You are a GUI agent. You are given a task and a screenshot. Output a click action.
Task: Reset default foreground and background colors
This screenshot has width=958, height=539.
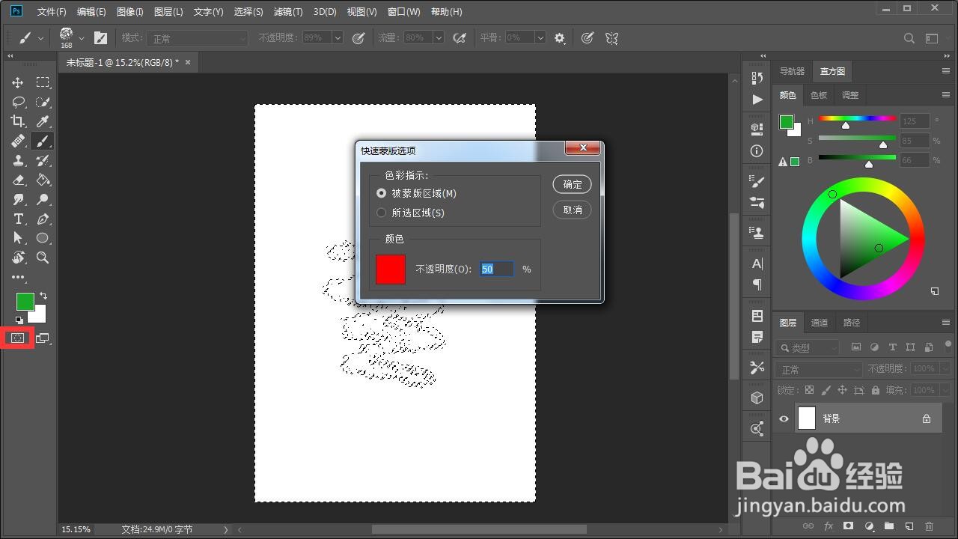pyautogui.click(x=19, y=320)
